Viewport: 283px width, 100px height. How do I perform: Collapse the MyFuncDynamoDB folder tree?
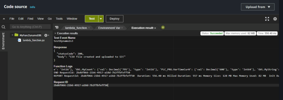coord(12,35)
